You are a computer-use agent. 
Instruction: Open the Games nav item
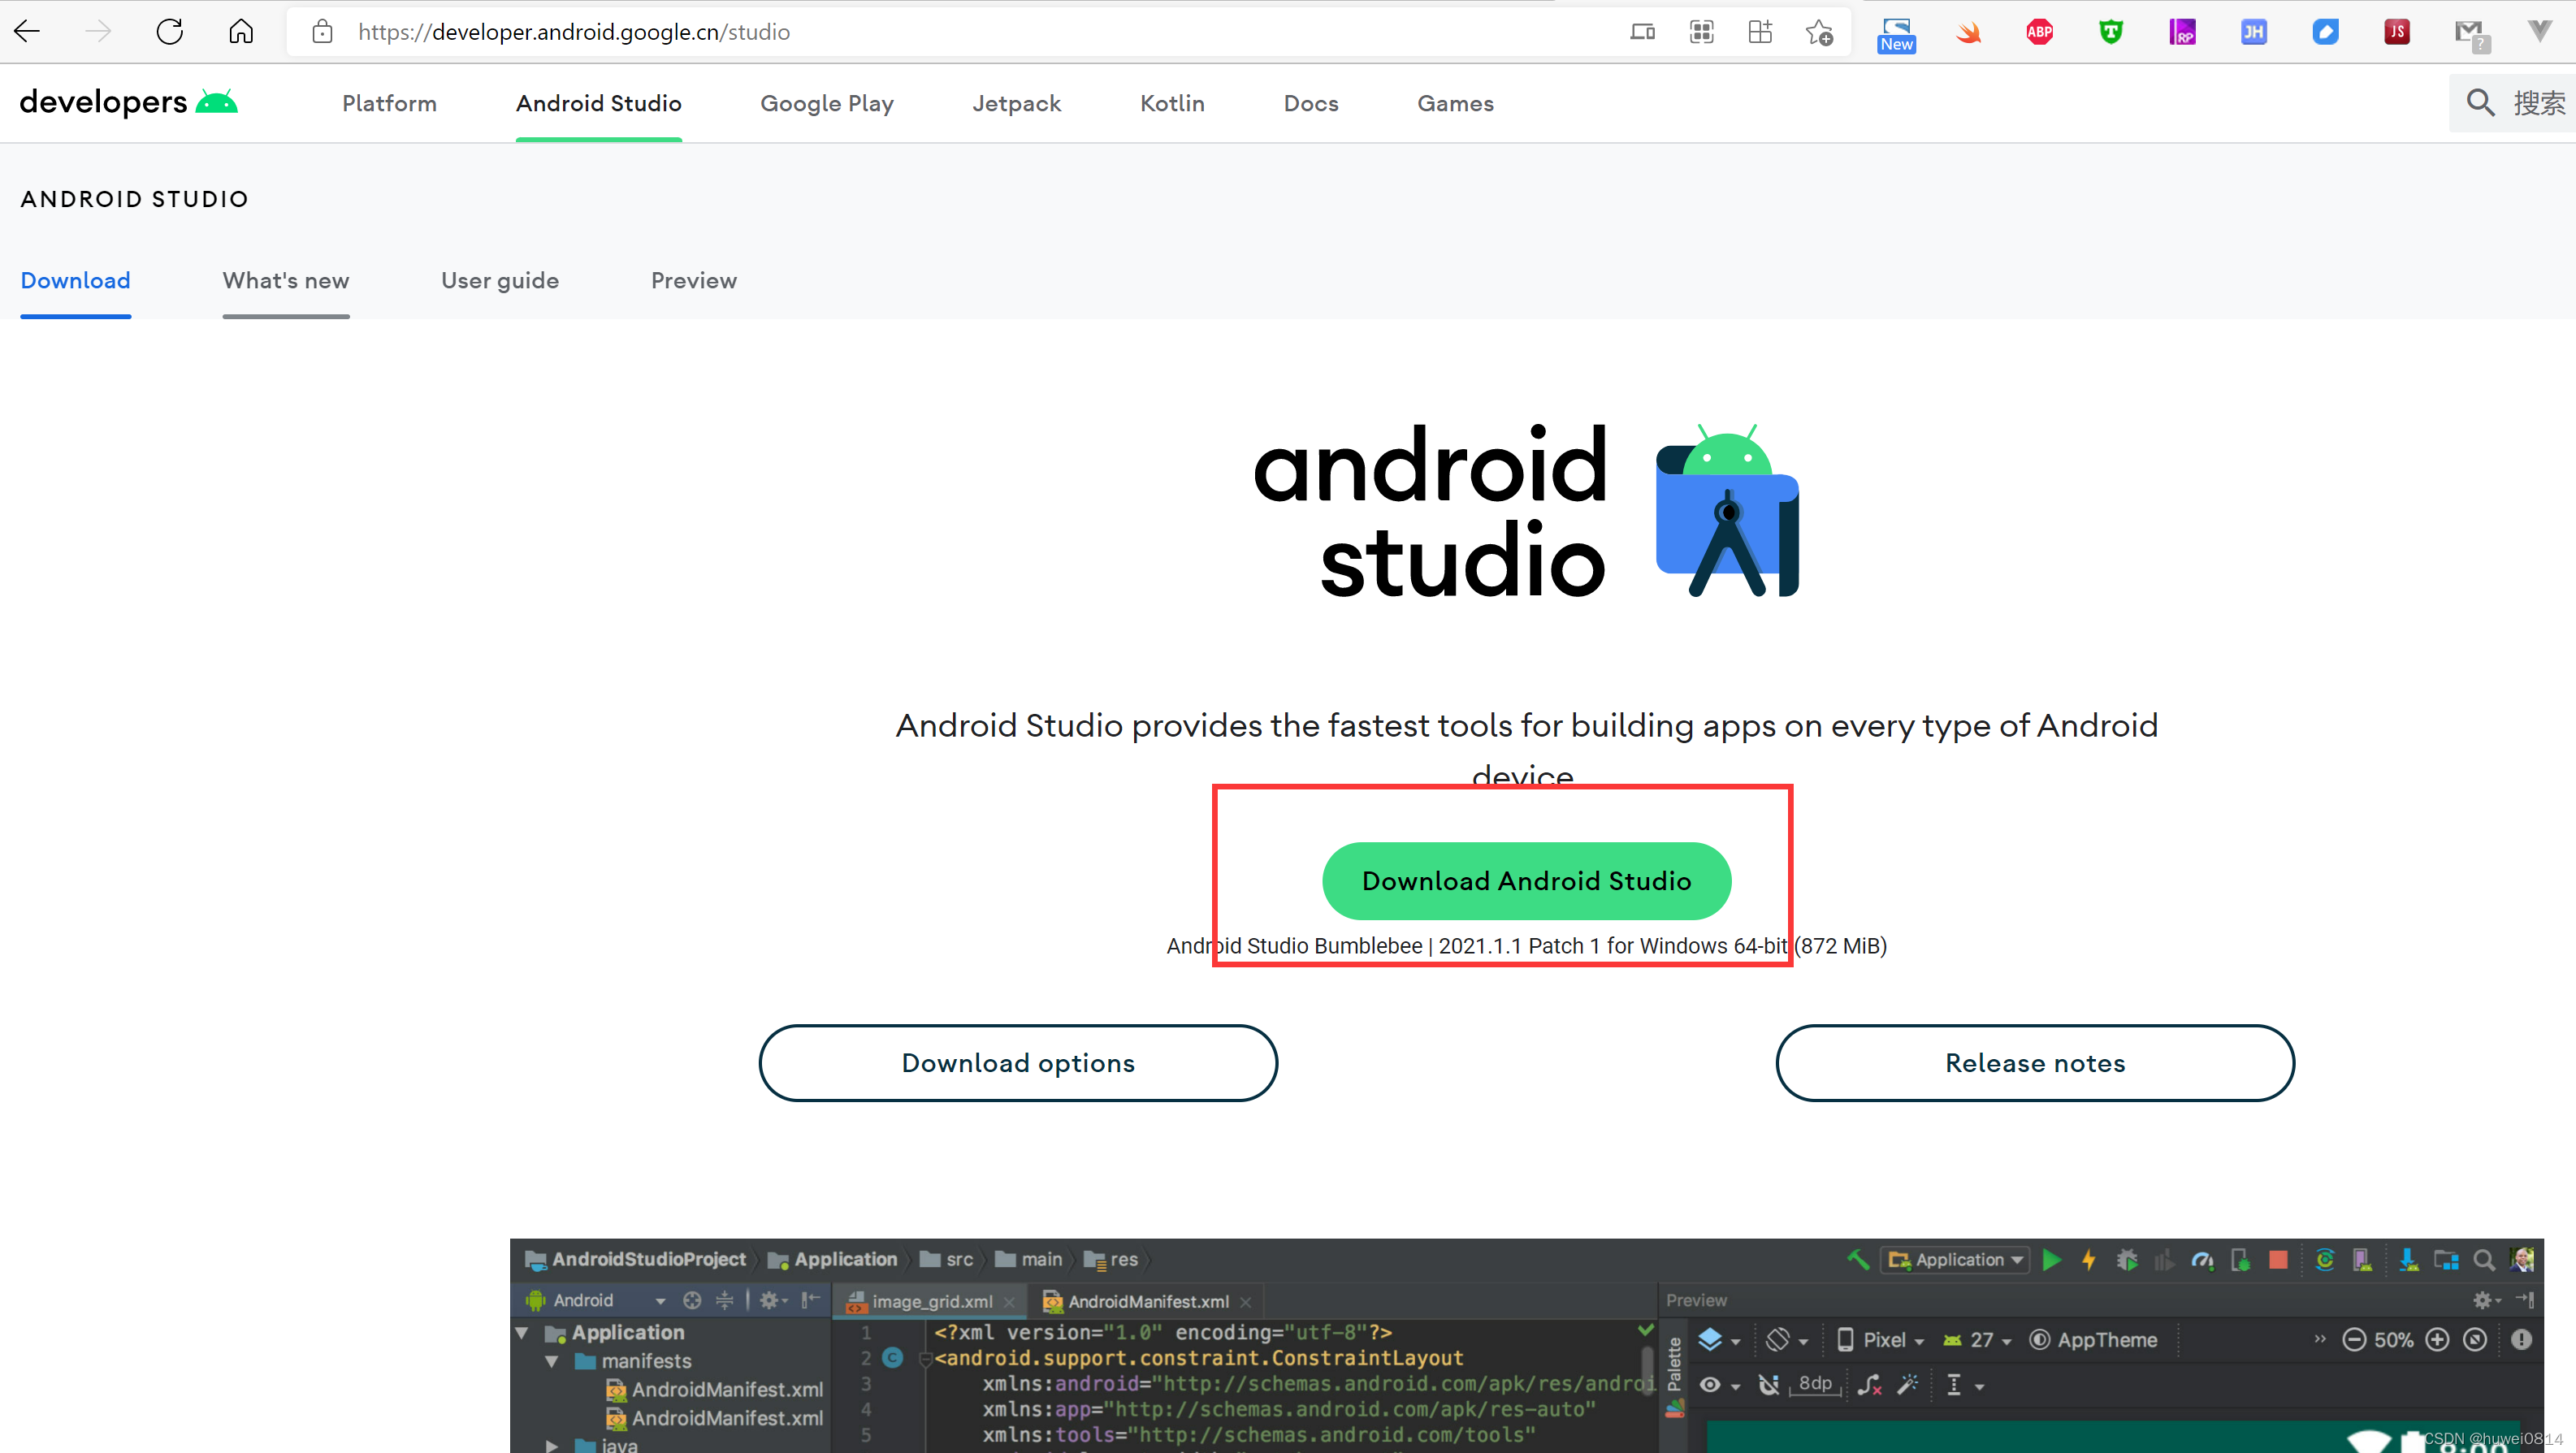pos(1455,103)
